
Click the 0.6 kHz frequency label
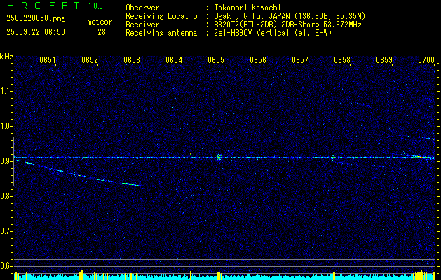tap(6, 266)
